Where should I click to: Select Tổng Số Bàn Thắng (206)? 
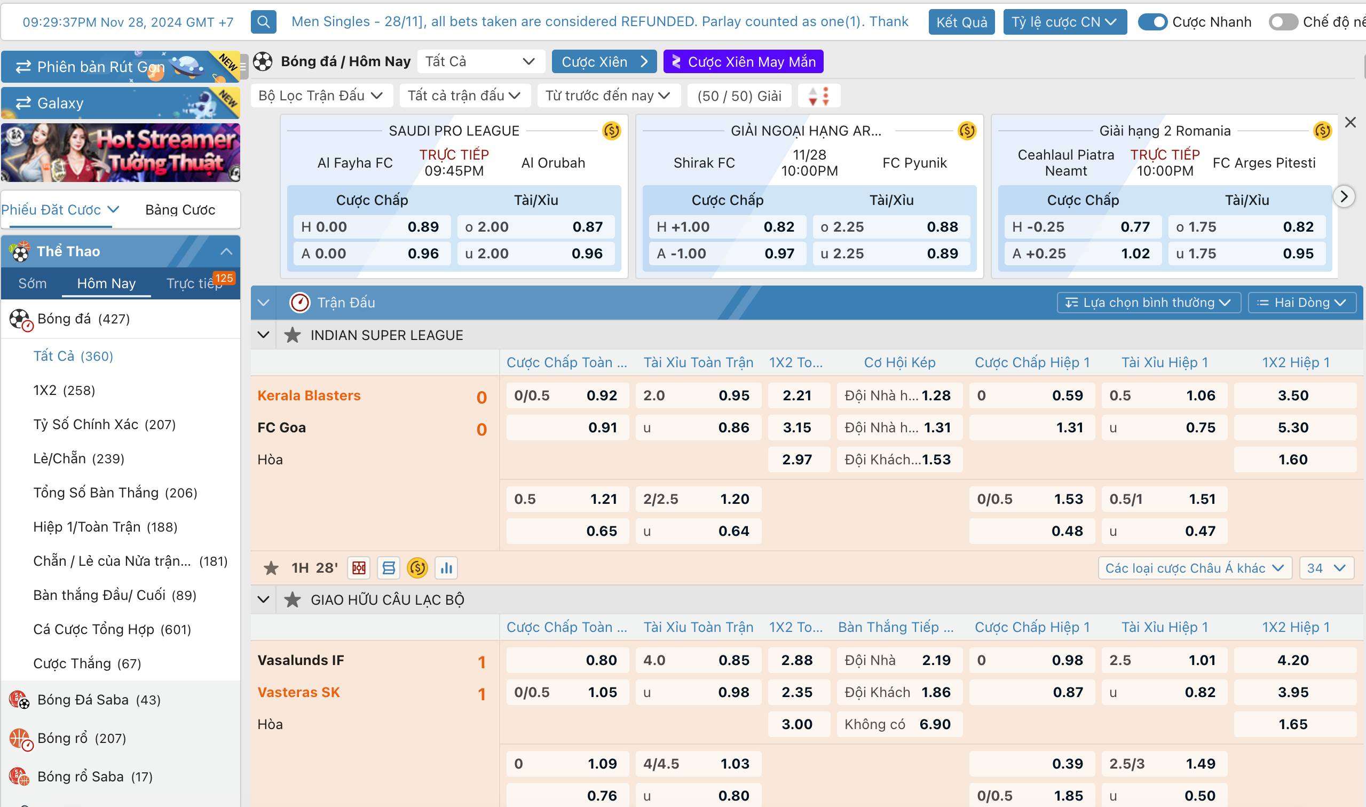pyautogui.click(x=115, y=493)
